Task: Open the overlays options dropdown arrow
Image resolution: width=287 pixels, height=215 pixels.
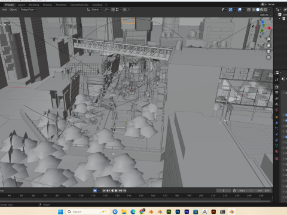Action: pos(243,10)
